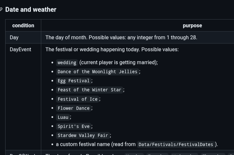Click the anchor link icon beside Date and weather
Viewport: 234px width, 155px height.
click(x=1, y=10)
